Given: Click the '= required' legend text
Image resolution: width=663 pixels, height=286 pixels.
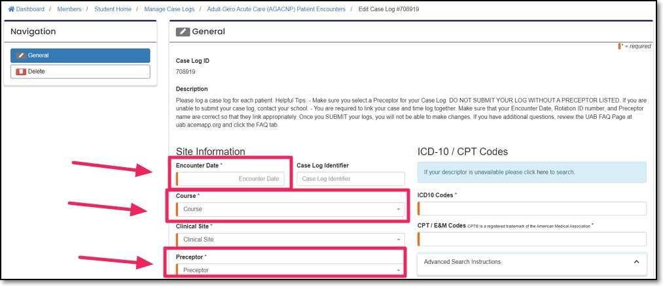Looking at the screenshot, I should (x=637, y=46).
